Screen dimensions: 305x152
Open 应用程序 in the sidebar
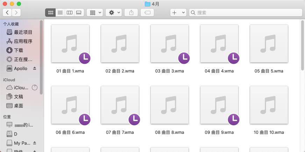(20, 41)
